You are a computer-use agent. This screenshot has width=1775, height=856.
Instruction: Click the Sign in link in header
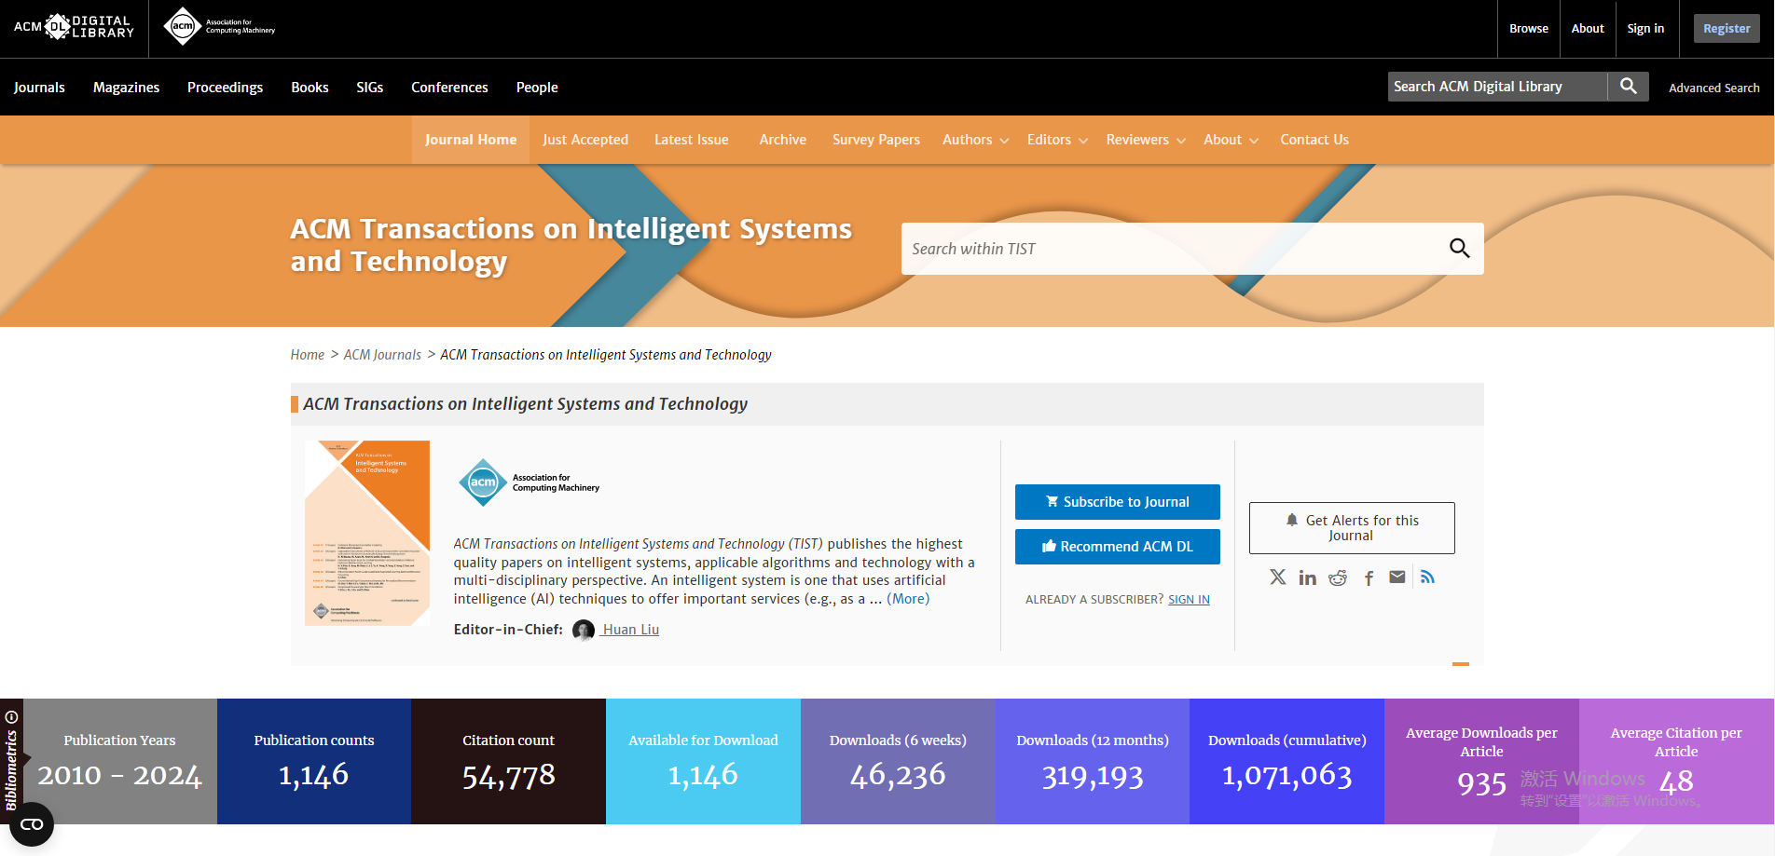tap(1645, 29)
